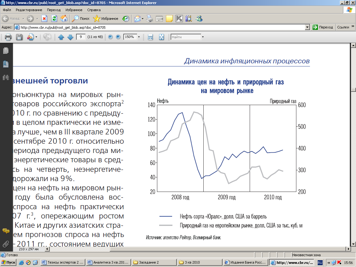The image size is (356, 267).
Task: Click horizontal scrollbar right arrow
Action: [x=349, y=249]
